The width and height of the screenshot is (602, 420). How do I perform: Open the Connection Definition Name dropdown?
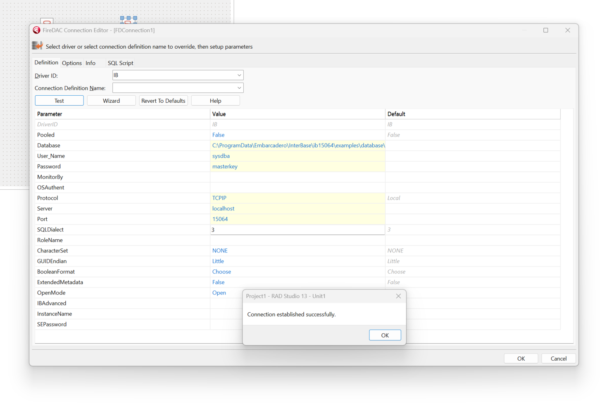pos(239,88)
